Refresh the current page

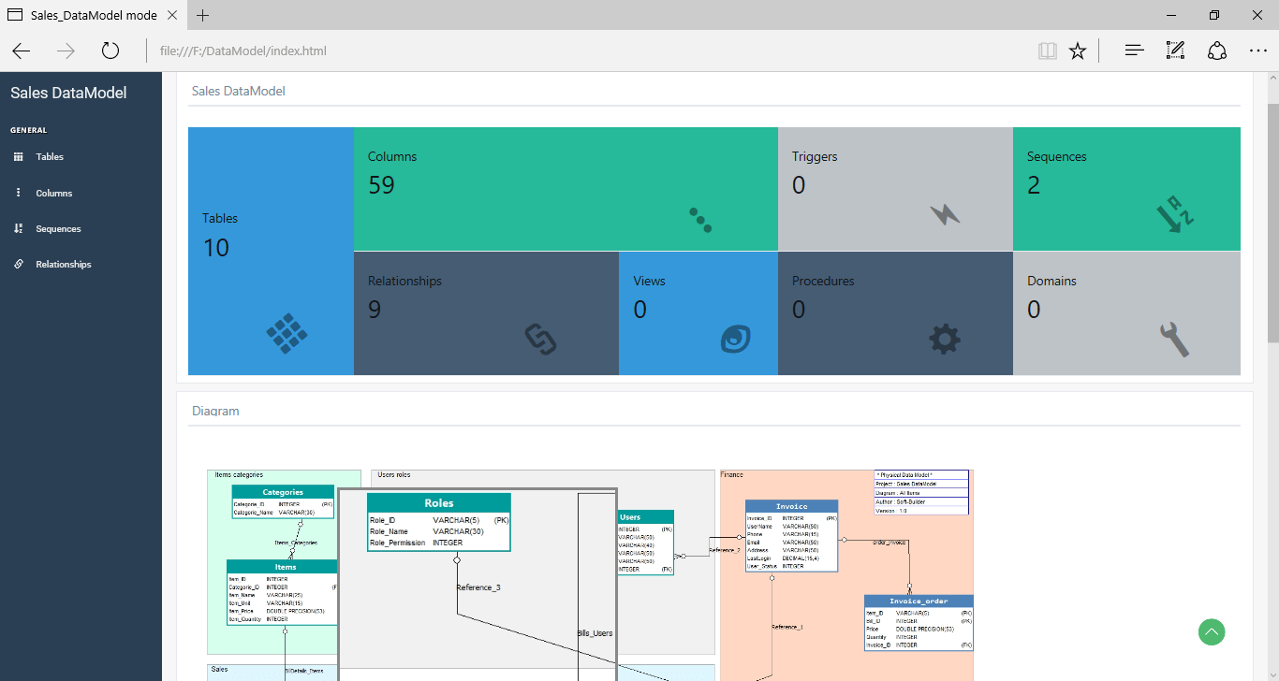pos(110,51)
